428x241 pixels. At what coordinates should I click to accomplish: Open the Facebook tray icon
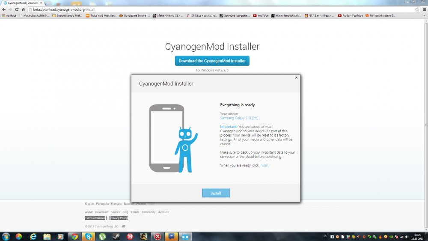[332, 237]
